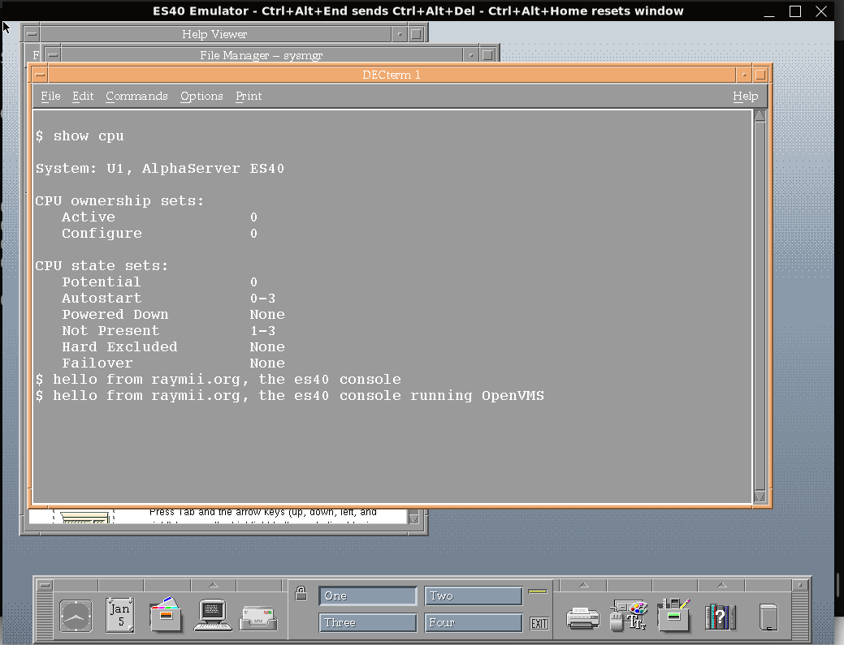Click the Help Viewer title bar
The height and width of the screenshot is (645, 844).
pos(215,34)
